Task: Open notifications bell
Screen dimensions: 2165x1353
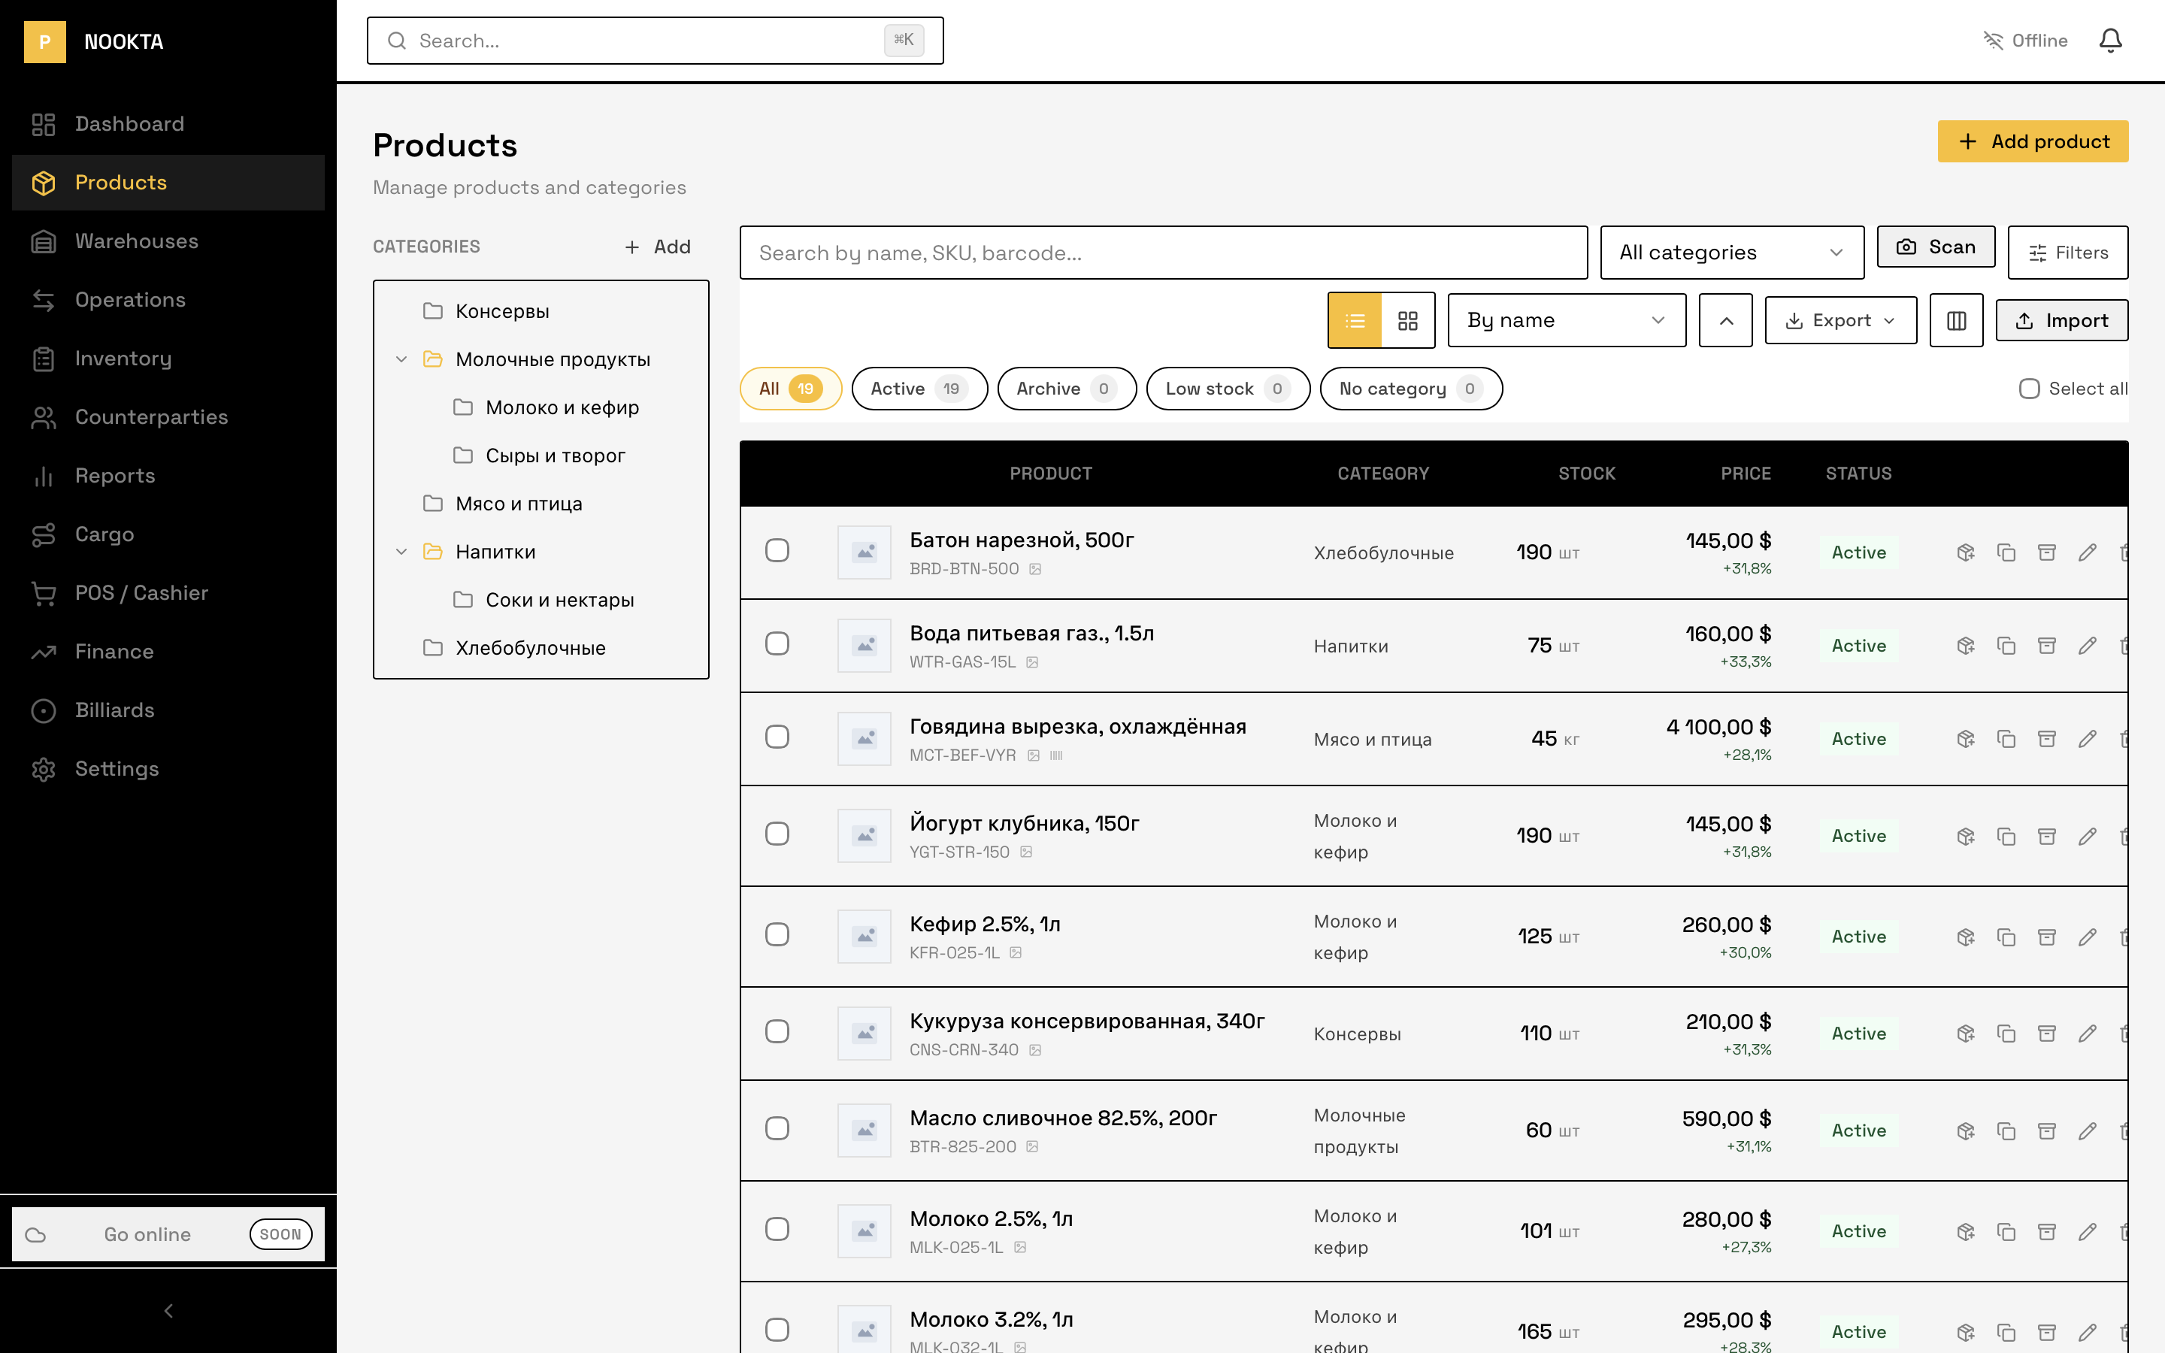Action: click(2110, 41)
